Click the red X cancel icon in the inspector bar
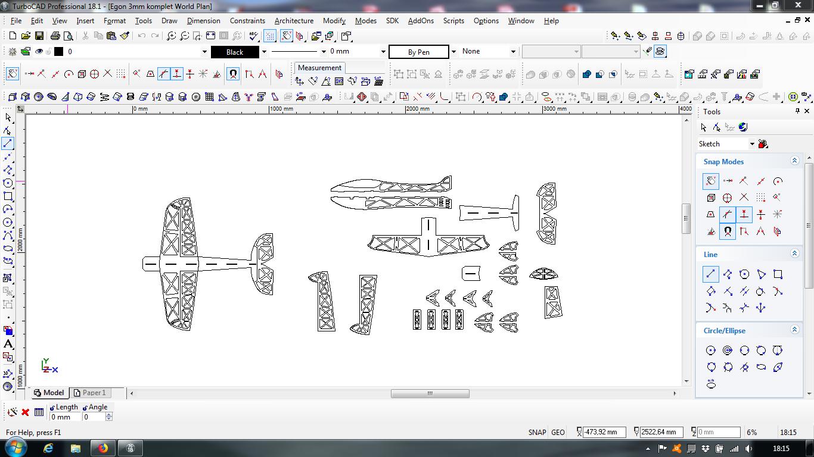 [25, 412]
